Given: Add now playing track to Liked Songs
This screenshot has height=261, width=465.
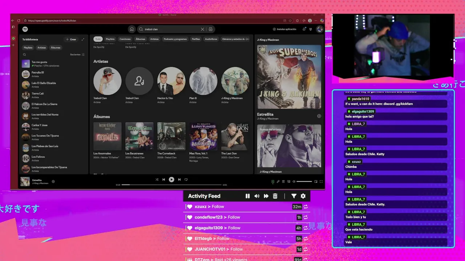Looking at the screenshot, I should (53, 182).
